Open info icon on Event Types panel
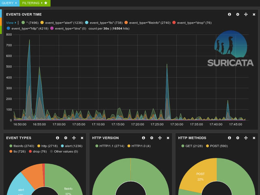This screenshot has height=195, width=260. (x=57, y=138)
